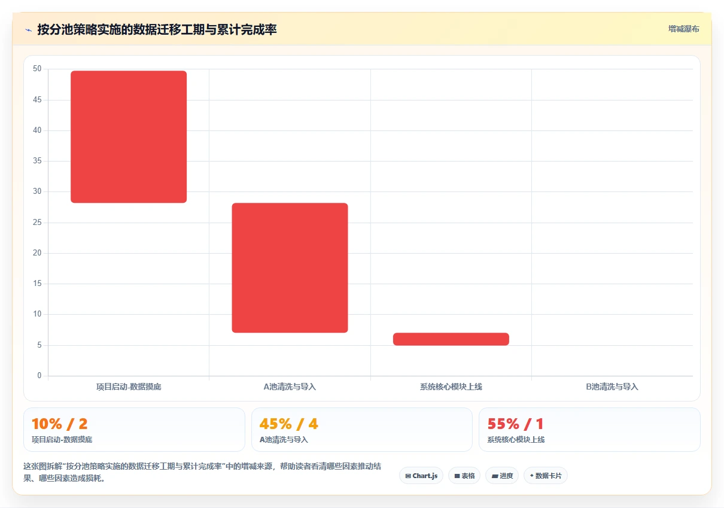Viewport: 724px width, 508px height.
Task: Click x-axis label 项目启动-数据摸底
Action: 129,387
